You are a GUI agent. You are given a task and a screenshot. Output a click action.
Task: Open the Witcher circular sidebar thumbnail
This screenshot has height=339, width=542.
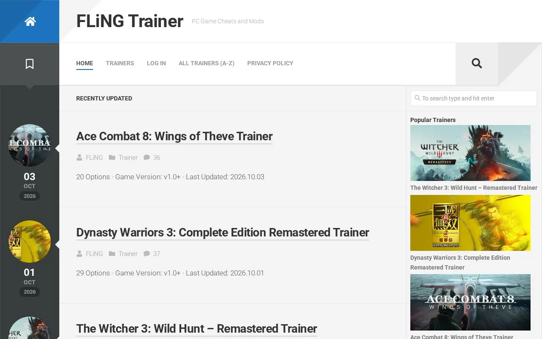point(30,328)
